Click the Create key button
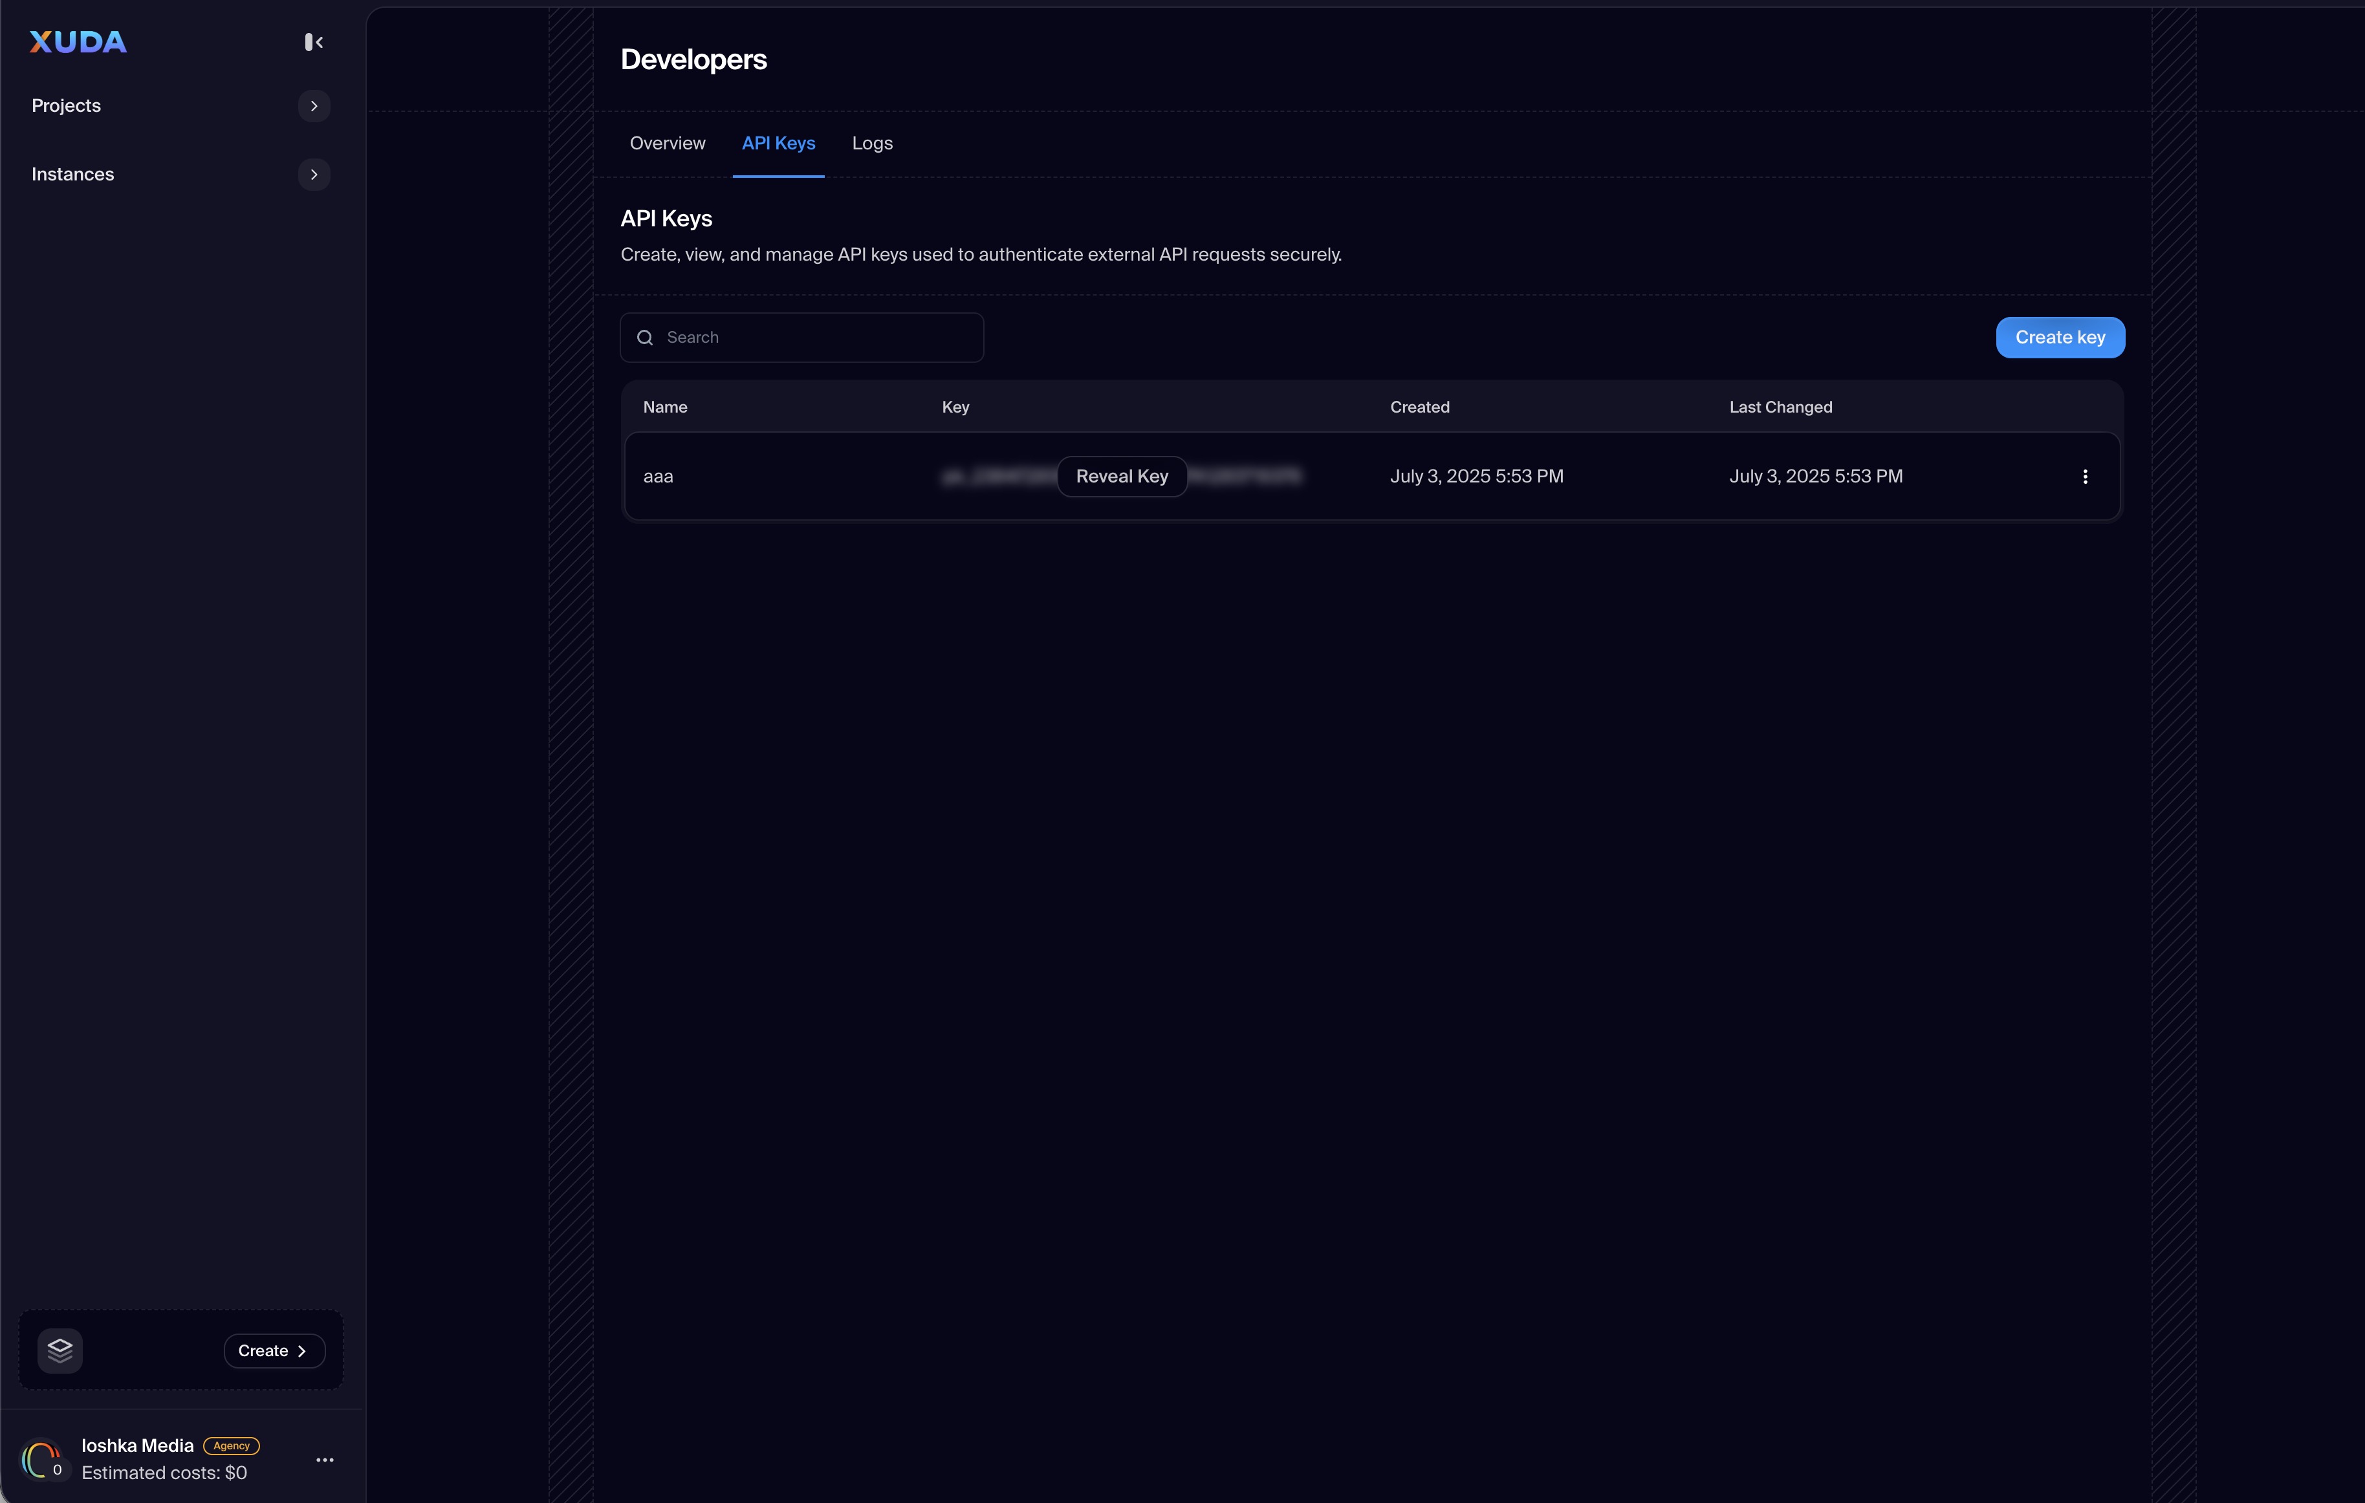The image size is (2365, 1503). [2060, 338]
